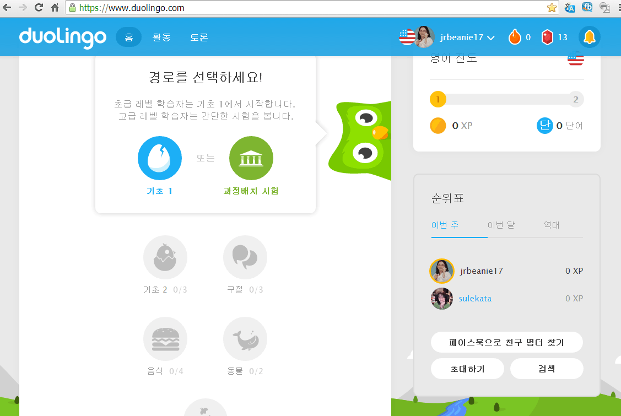Click the lingot count 13
Viewport: 621px width, 416px height.
563,37
